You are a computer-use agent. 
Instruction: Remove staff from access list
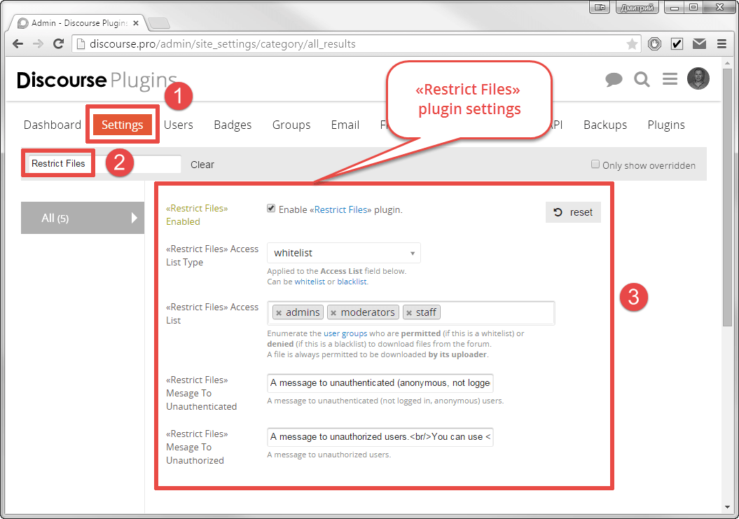[x=409, y=313]
